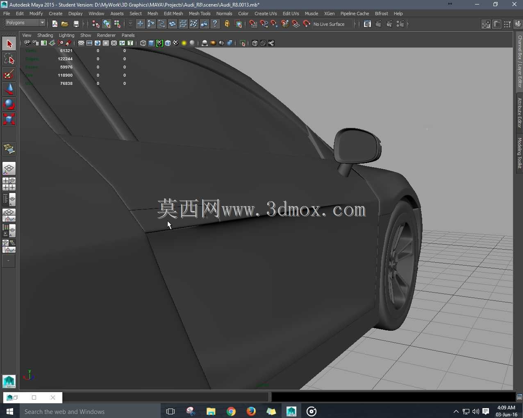Open the Normals menu
This screenshot has width=523, height=418.
point(224,14)
